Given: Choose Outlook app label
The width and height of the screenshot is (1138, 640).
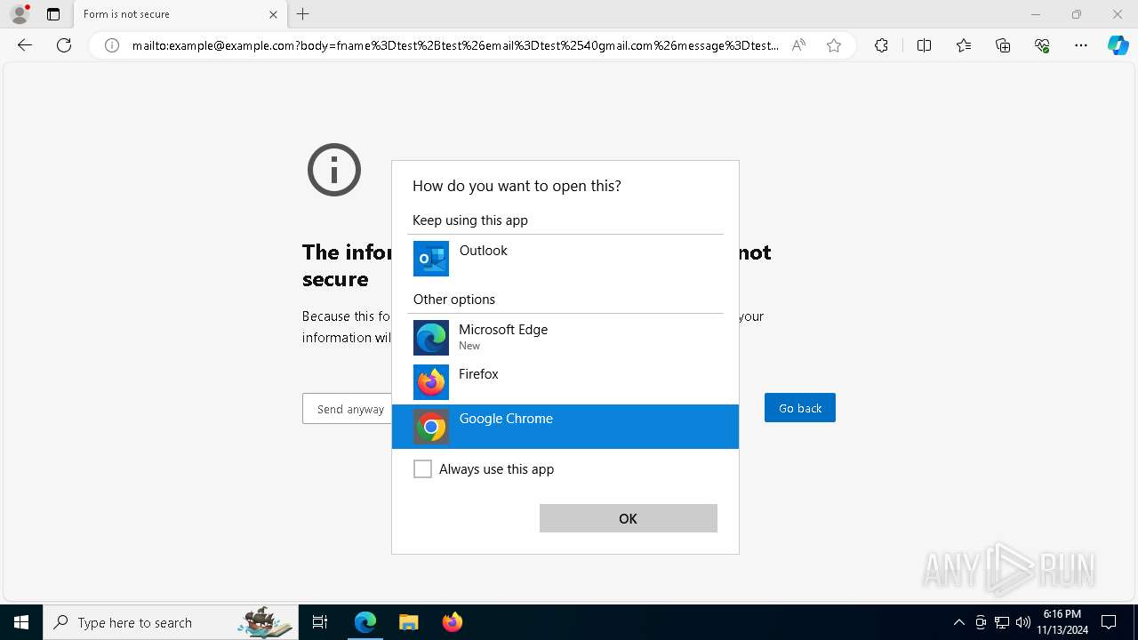Looking at the screenshot, I should 484,251.
